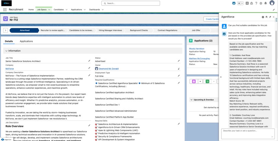
Task: Edit the Job Description pencil icon
Action: 89,125
